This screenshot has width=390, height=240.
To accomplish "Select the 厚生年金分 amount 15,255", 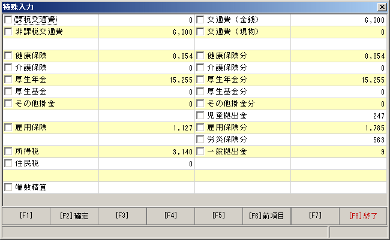I will click(x=338, y=80).
